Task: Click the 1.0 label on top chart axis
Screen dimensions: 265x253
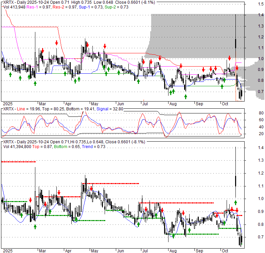Action: click(261, 59)
